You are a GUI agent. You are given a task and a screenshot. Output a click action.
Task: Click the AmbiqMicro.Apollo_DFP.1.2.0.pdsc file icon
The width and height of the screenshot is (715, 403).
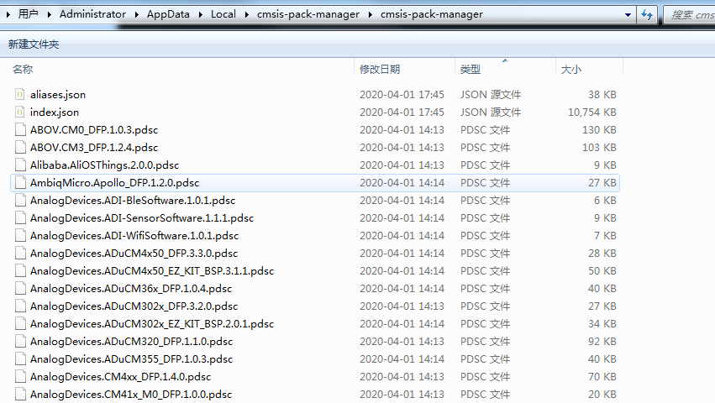19,183
